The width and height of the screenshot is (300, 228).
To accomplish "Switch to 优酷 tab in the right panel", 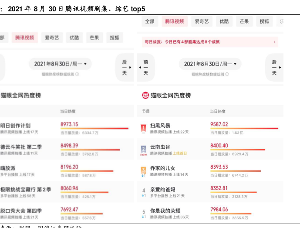I will pyautogui.click(x=224, y=21).
